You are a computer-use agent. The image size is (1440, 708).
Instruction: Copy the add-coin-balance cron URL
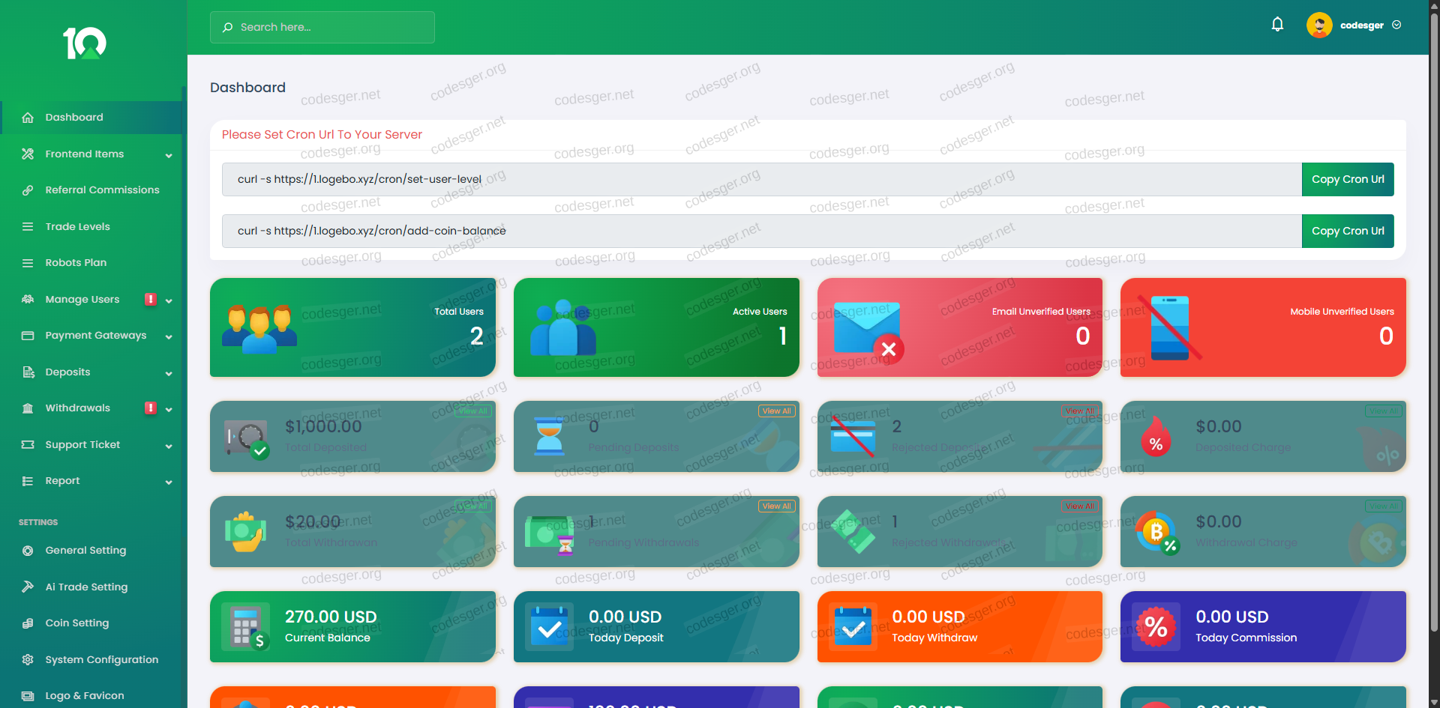tap(1347, 232)
